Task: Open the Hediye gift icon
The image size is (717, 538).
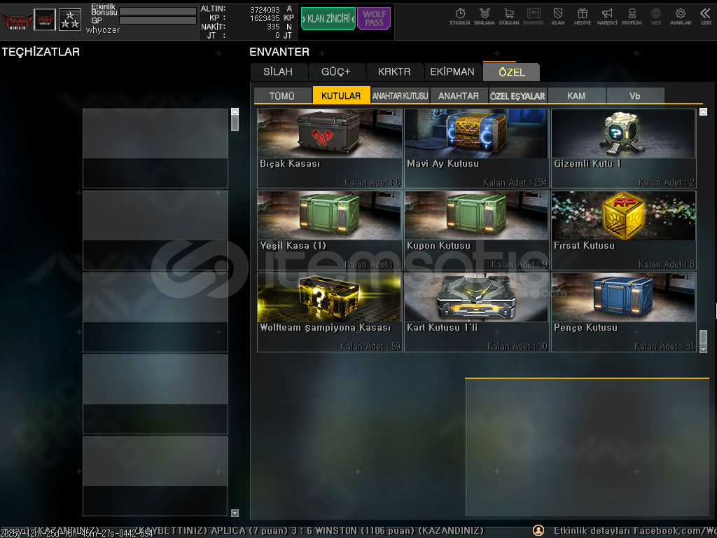Action: click(x=583, y=17)
